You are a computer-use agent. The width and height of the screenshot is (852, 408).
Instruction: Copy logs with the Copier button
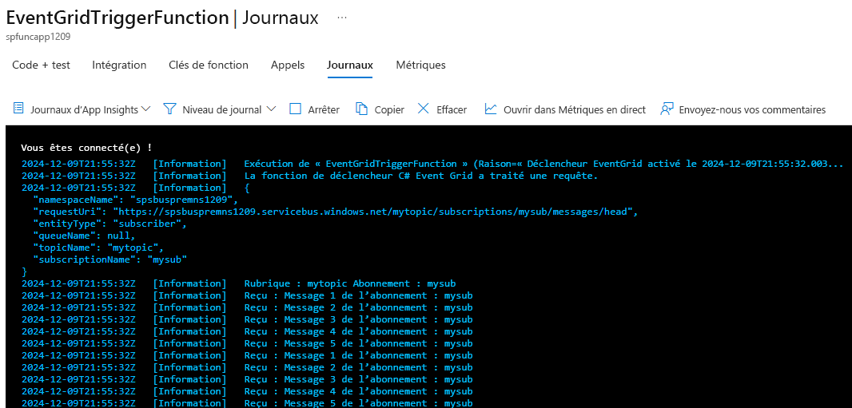click(380, 109)
